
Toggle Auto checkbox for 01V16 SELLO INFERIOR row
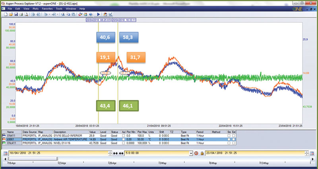pyautogui.click(x=123, y=136)
